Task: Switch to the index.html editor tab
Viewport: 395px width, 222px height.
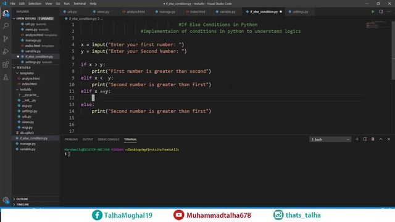Action: tap(197, 12)
